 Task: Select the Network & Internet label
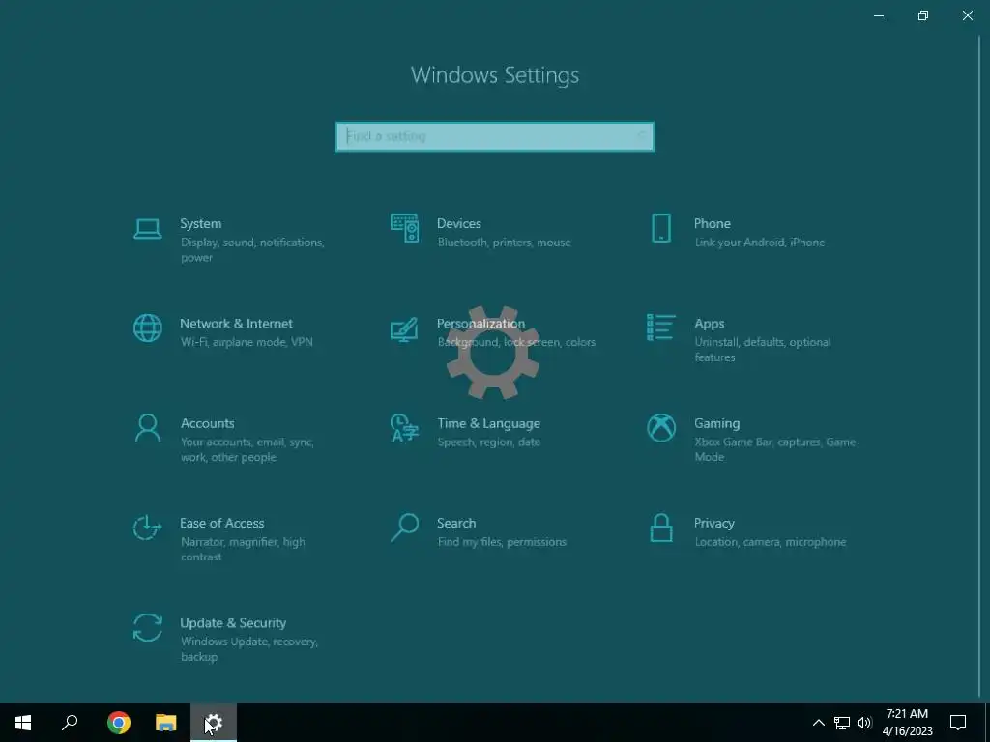236,323
